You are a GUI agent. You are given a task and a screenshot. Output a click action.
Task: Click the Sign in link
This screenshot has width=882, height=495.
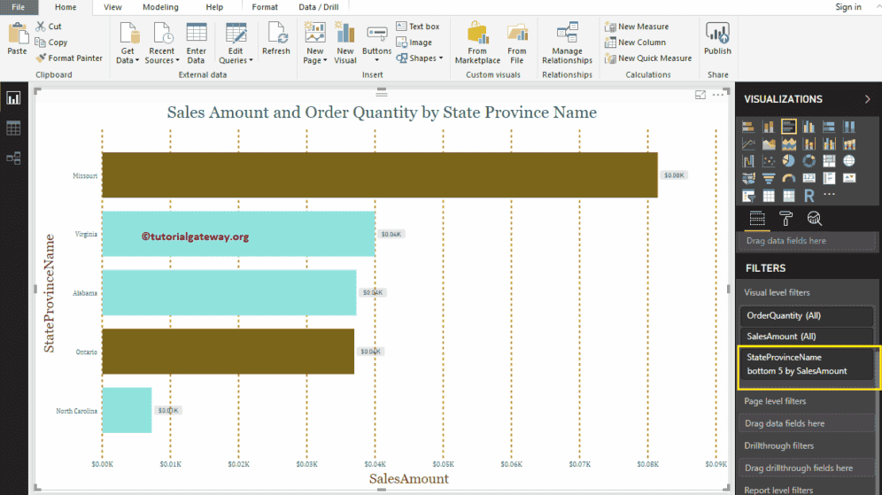[x=847, y=7]
